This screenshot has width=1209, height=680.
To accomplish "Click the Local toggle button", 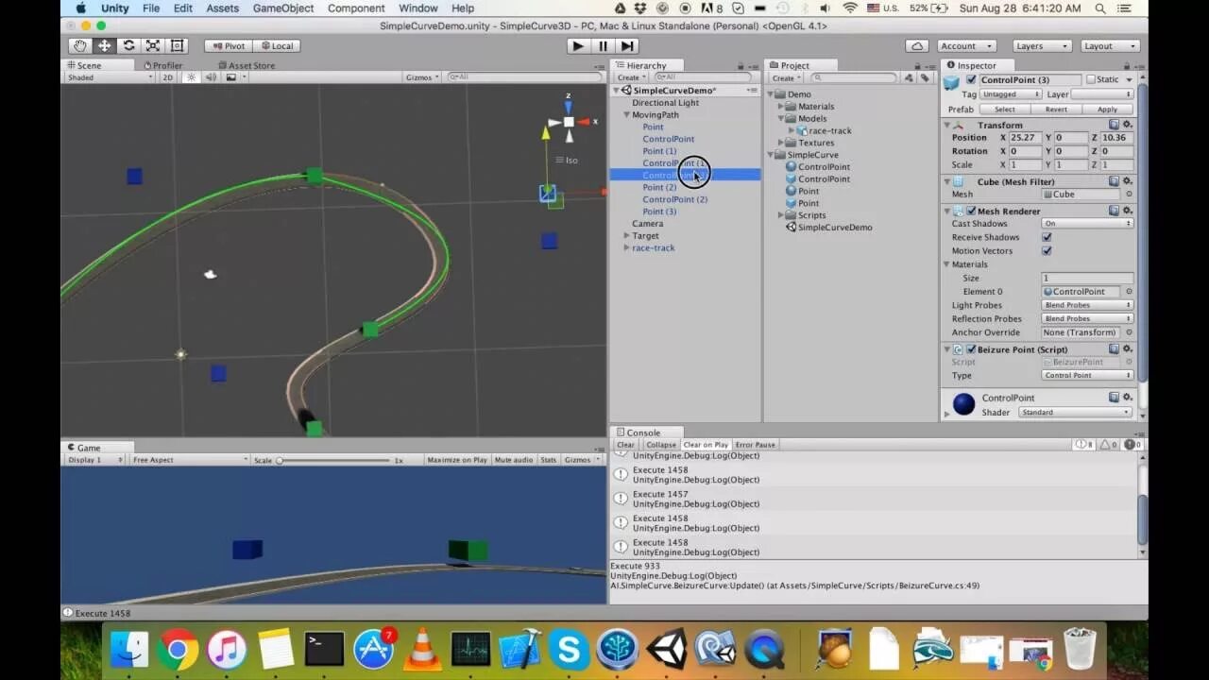I will click(x=276, y=45).
